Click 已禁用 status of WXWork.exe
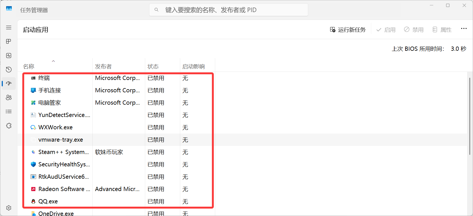 pos(156,127)
